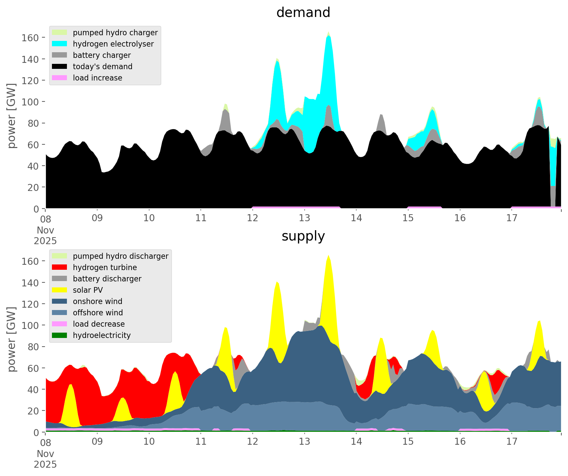
Task: Select the black today's demand legend swatch
Action: pyautogui.click(x=60, y=67)
